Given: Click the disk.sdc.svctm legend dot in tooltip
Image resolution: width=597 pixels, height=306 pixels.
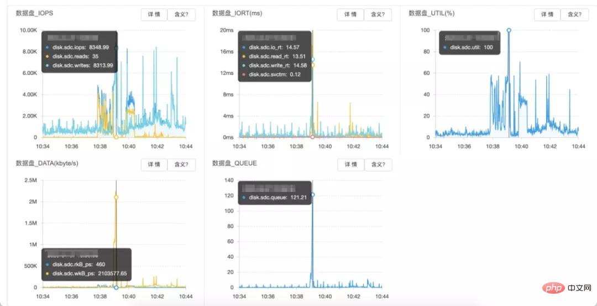Looking at the screenshot, I should [x=244, y=74].
